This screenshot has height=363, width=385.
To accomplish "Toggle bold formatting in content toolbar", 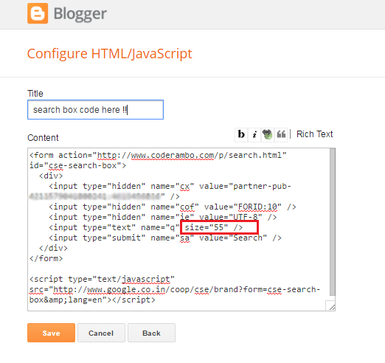I will tap(241, 134).
